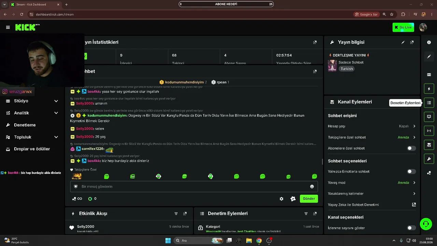The image size is (437, 246).
Task: Click the Sadece Sohbet category thumbnail
Action: click(332, 66)
